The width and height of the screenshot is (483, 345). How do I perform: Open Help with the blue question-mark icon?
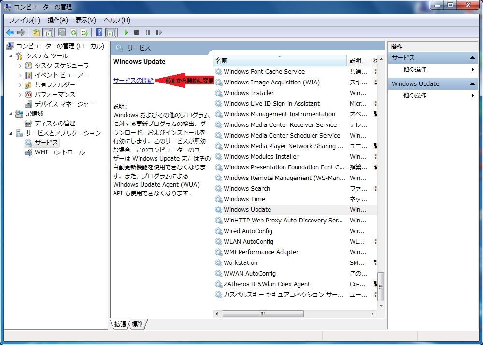[99, 32]
